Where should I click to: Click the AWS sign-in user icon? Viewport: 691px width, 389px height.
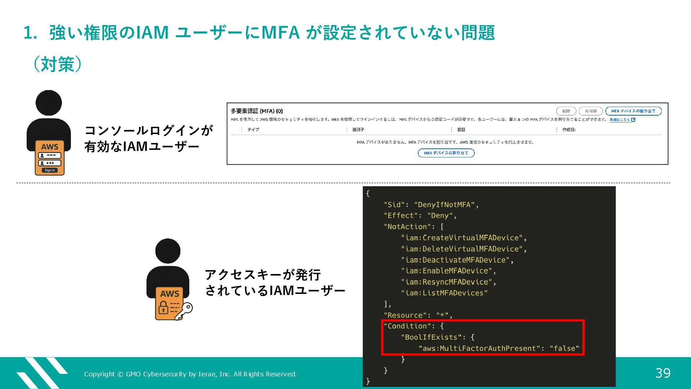tap(49, 132)
